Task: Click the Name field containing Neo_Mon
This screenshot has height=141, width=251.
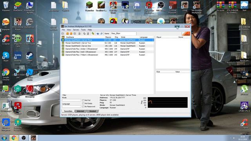Action: (x=123, y=33)
